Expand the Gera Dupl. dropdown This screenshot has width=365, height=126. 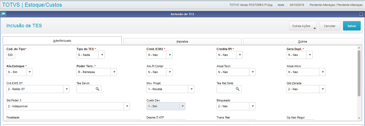click(x=309, y=55)
